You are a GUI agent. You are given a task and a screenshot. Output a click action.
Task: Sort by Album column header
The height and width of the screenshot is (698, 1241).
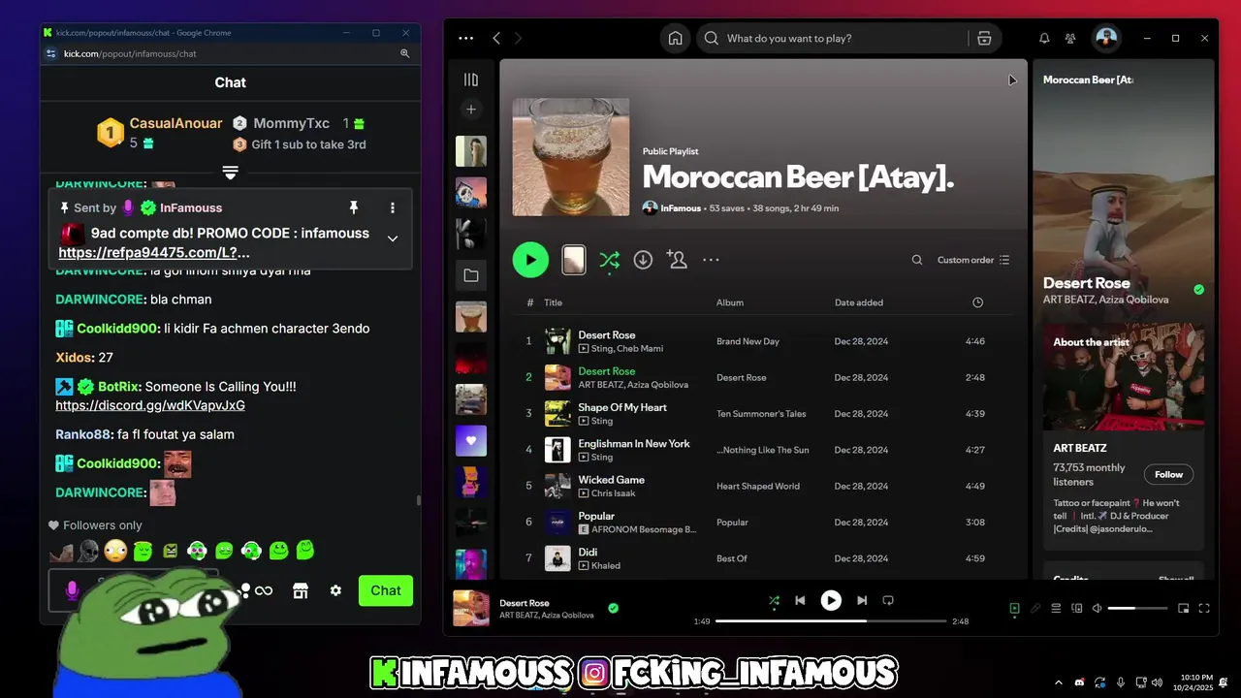point(730,302)
